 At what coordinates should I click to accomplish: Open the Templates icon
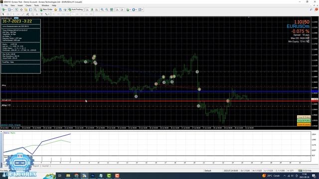(140, 9)
